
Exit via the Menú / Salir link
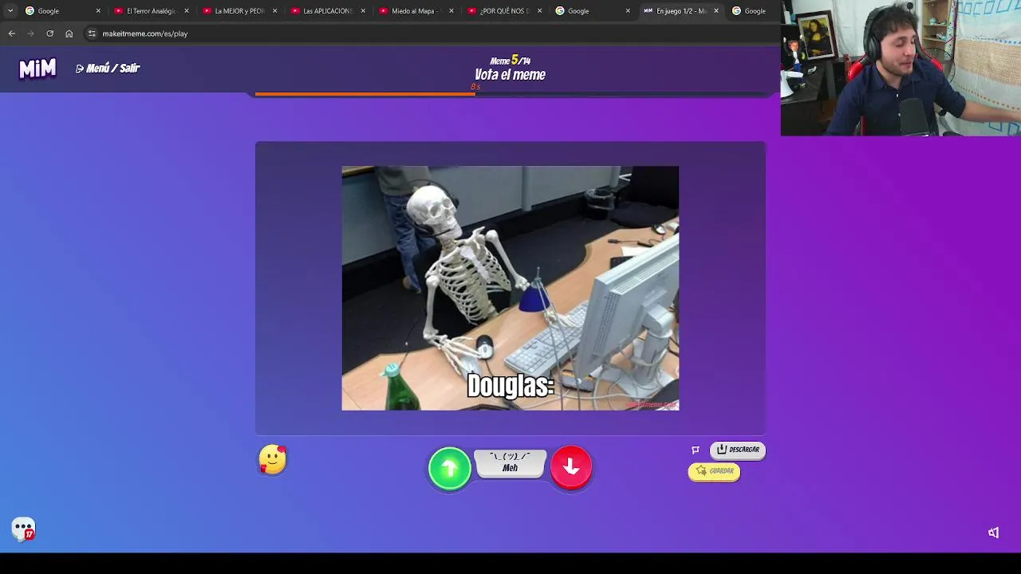click(x=108, y=69)
